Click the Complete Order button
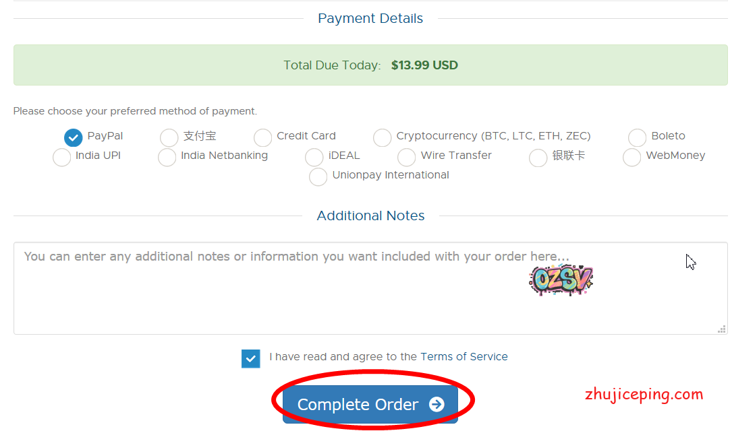Viewport: 730px width, 431px height. (358, 404)
